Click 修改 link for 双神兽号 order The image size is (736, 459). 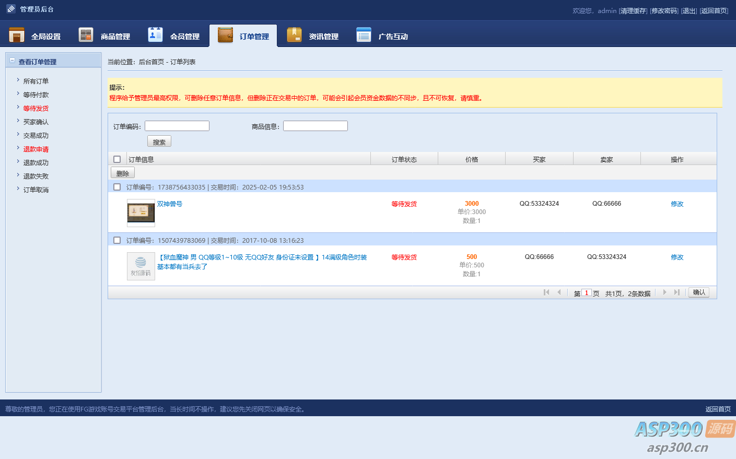677,204
